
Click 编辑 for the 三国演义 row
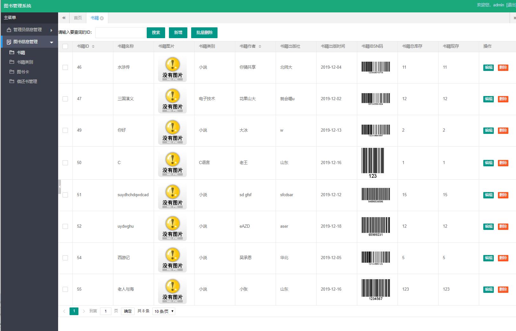tap(488, 99)
